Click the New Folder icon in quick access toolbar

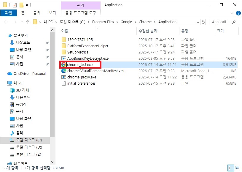21,5
